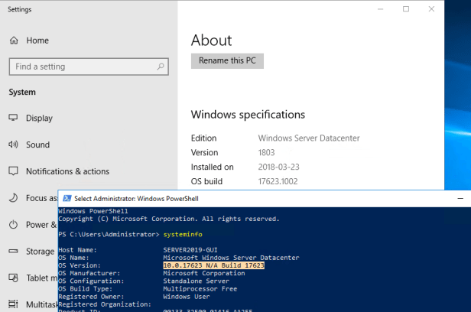Click highlighted OS Version 10.0.17623 text
This screenshot has height=312, width=471.
pyautogui.click(x=213, y=265)
